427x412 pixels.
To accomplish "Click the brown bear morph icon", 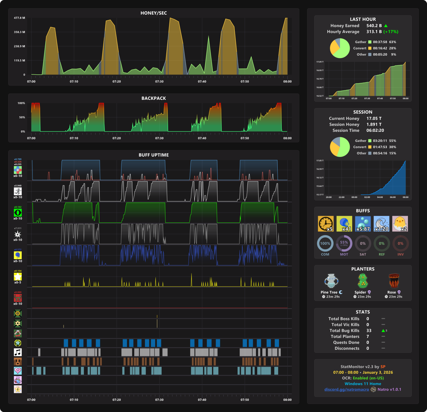I will tap(18, 361).
